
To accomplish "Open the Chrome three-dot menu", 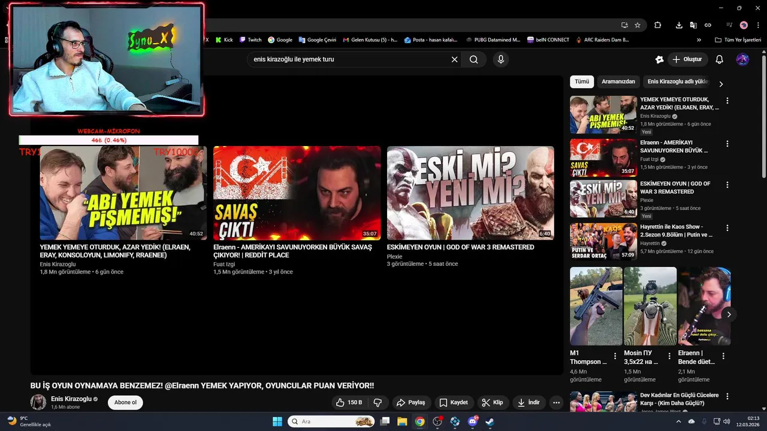I will click(758, 25).
